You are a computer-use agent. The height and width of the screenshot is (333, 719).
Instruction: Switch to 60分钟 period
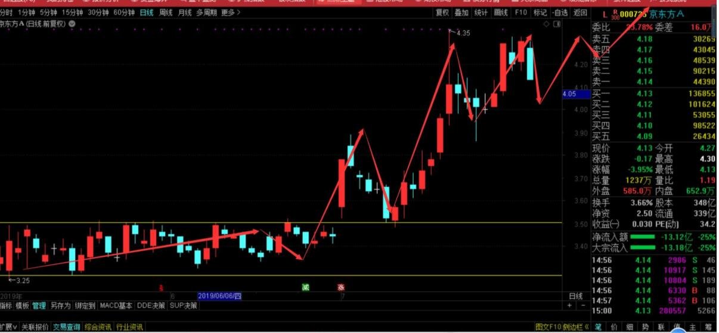pos(123,13)
